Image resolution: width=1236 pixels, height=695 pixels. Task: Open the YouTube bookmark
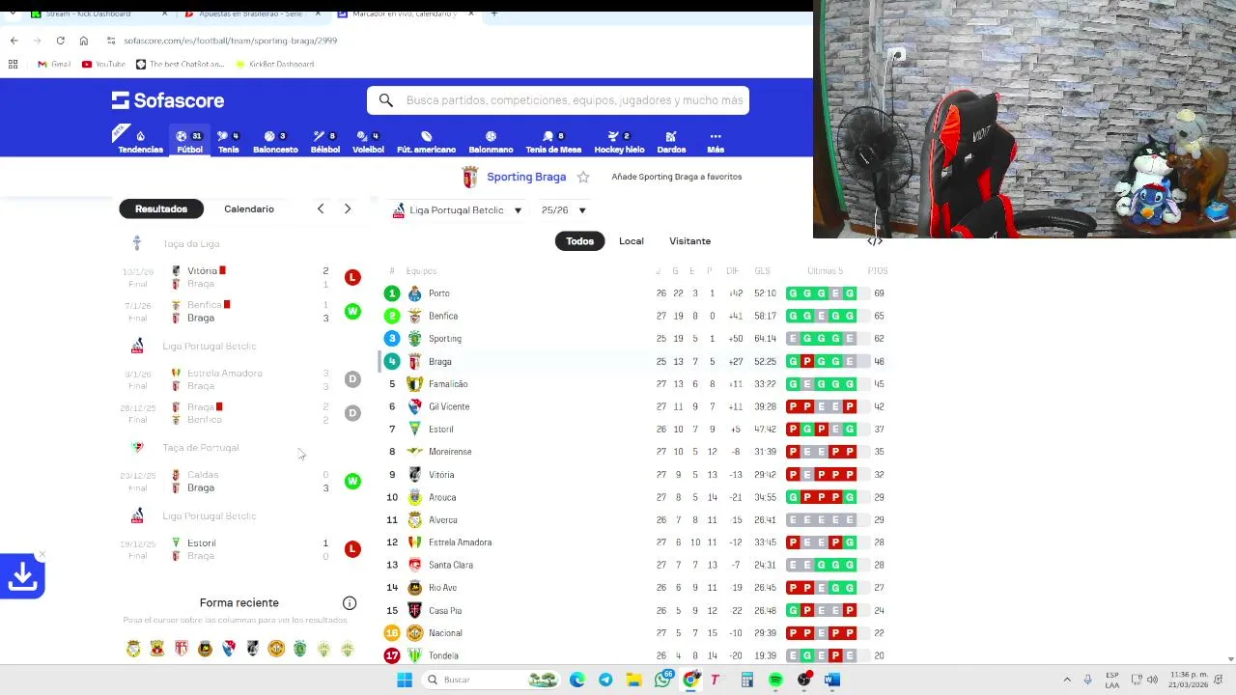(103, 64)
